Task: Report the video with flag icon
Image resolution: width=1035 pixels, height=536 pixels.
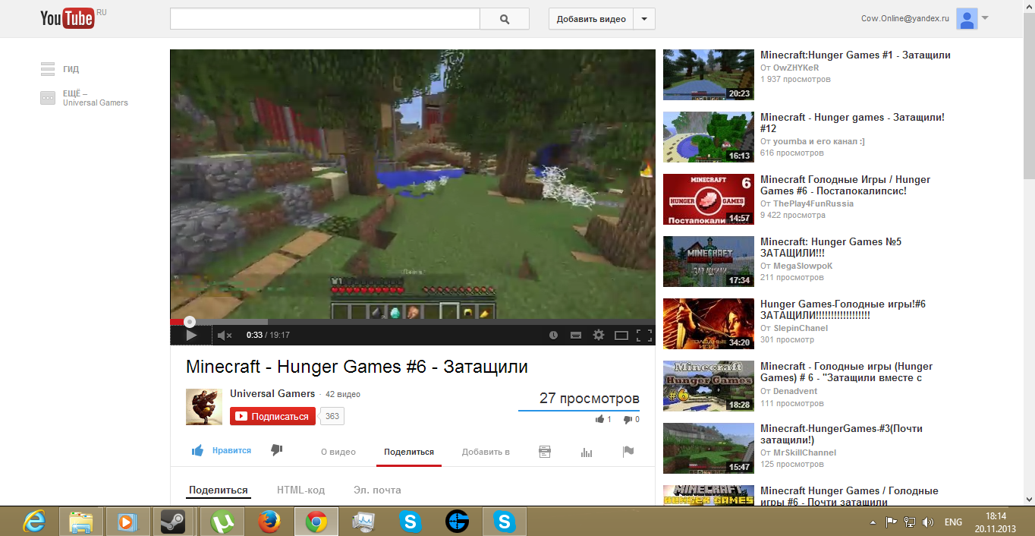Action: pos(628,452)
